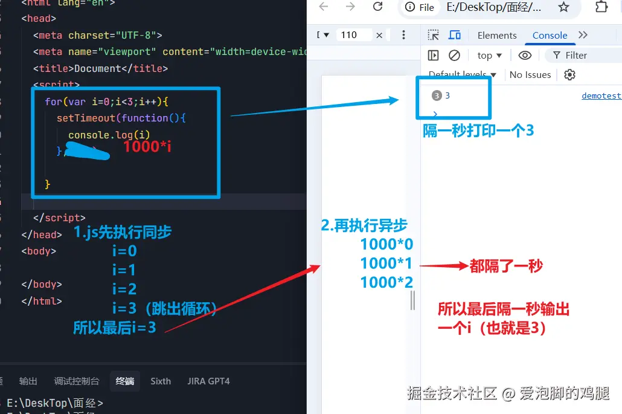The width and height of the screenshot is (622, 414).
Task: Click the No Issues button
Action: [x=530, y=74]
